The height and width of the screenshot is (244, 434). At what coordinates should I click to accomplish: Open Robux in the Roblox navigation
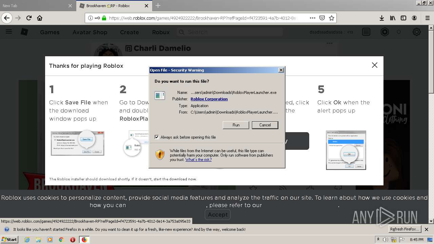coord(161,32)
